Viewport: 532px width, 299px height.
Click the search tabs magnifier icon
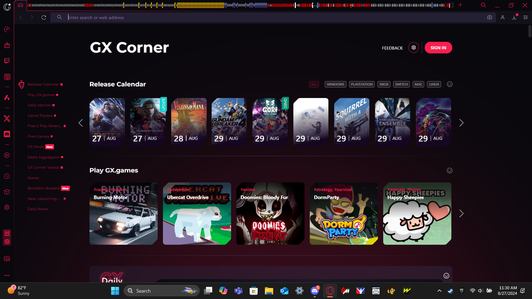483,5
